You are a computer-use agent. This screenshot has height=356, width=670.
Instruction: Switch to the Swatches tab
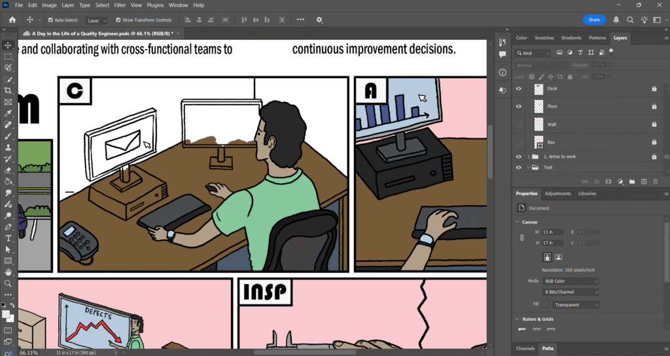tap(544, 38)
